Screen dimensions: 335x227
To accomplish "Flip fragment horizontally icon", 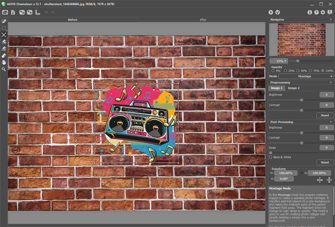I will [320, 180].
